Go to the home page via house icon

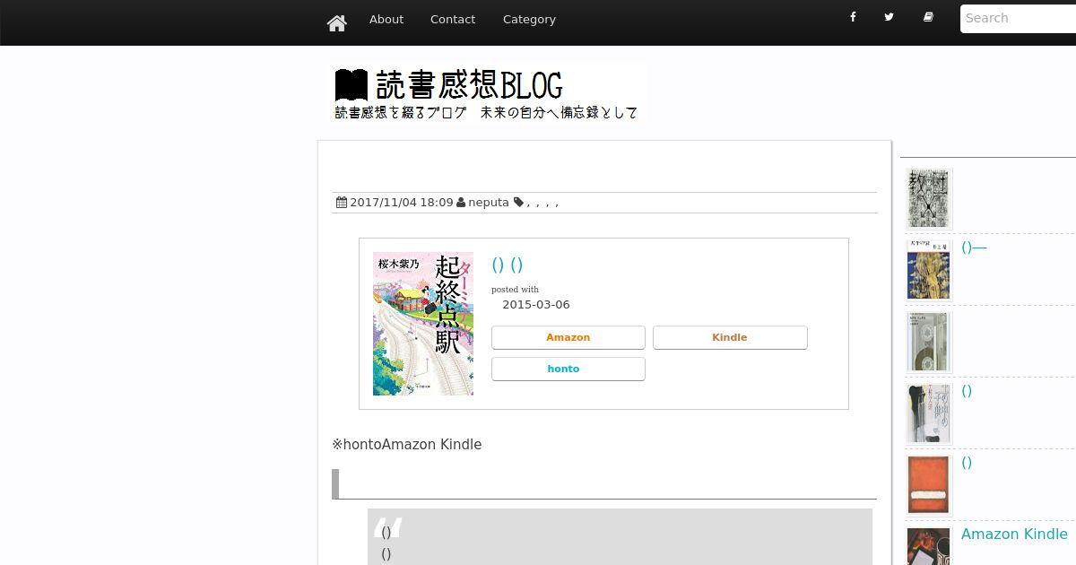(336, 23)
